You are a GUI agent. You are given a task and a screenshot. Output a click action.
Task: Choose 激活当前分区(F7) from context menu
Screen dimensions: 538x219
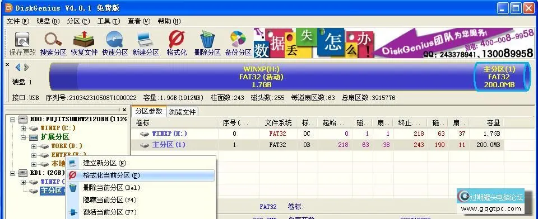(140, 212)
